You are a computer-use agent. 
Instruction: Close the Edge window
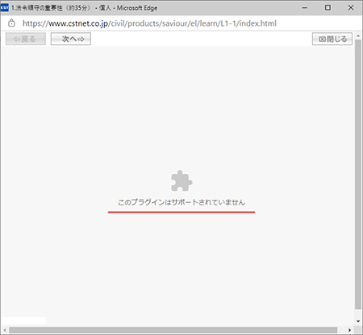[x=351, y=8]
